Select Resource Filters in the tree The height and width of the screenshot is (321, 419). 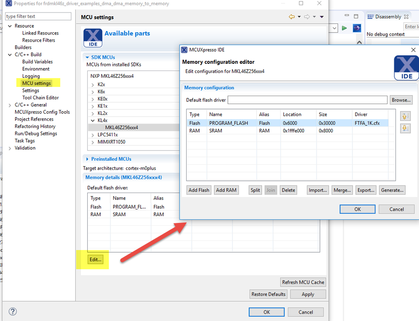(39, 40)
